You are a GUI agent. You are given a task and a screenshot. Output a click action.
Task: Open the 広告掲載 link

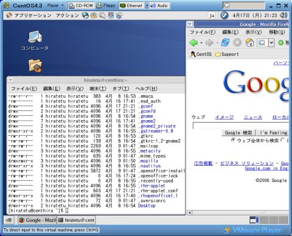(x=203, y=163)
